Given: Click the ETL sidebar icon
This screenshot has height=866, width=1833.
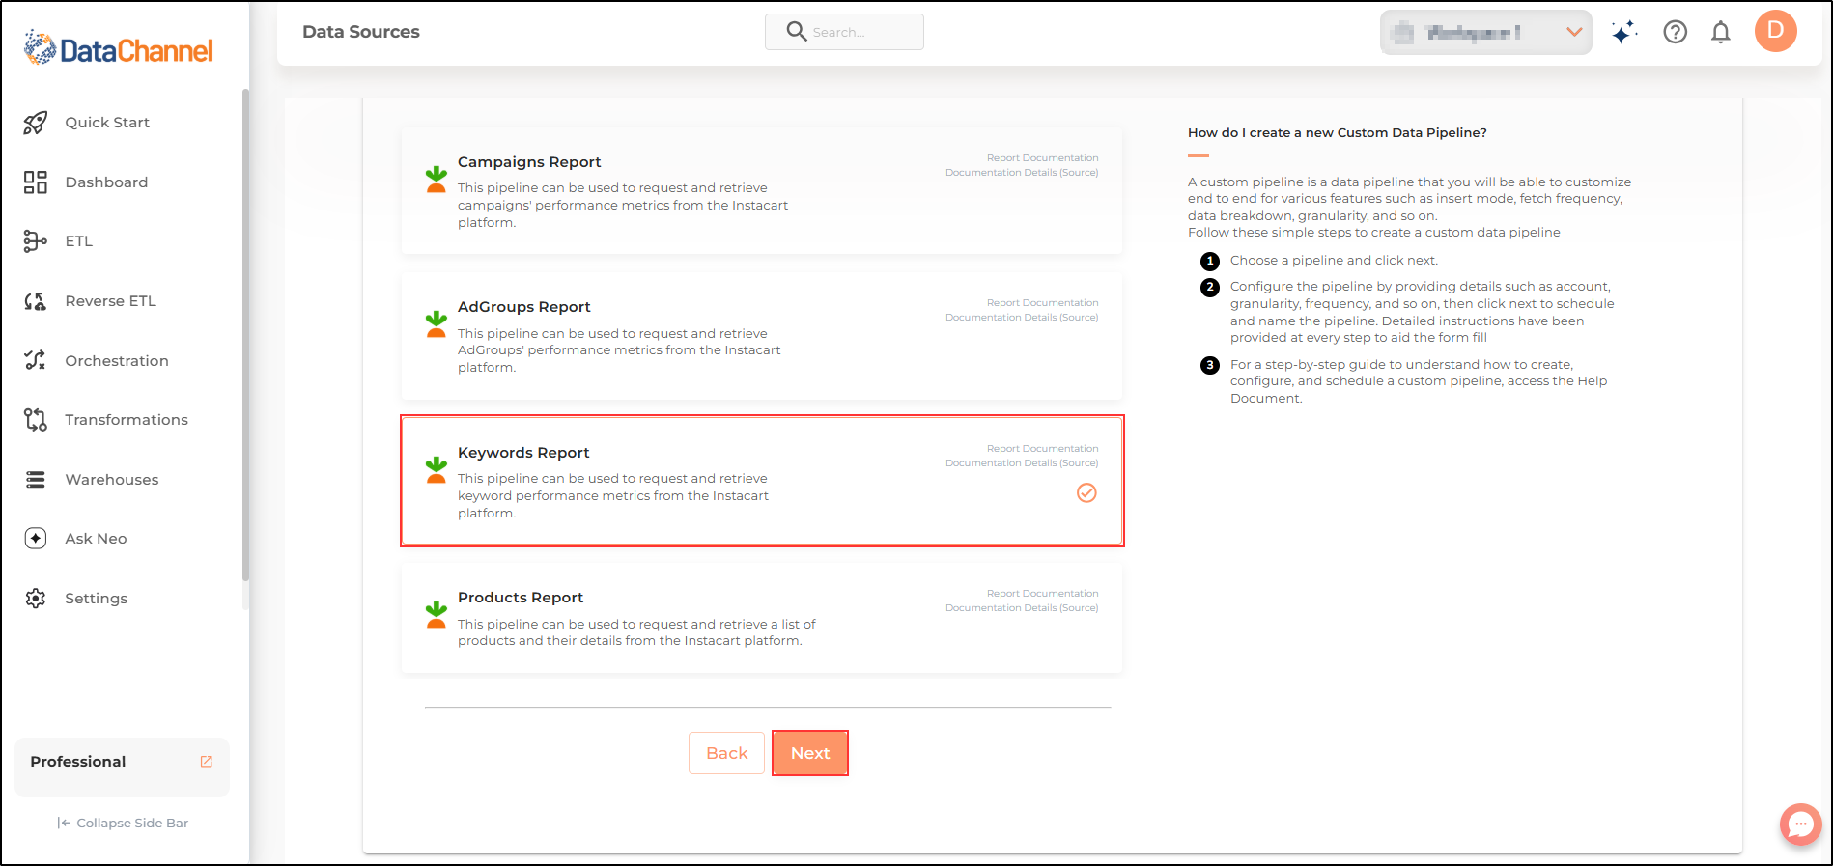Looking at the screenshot, I should click(36, 241).
